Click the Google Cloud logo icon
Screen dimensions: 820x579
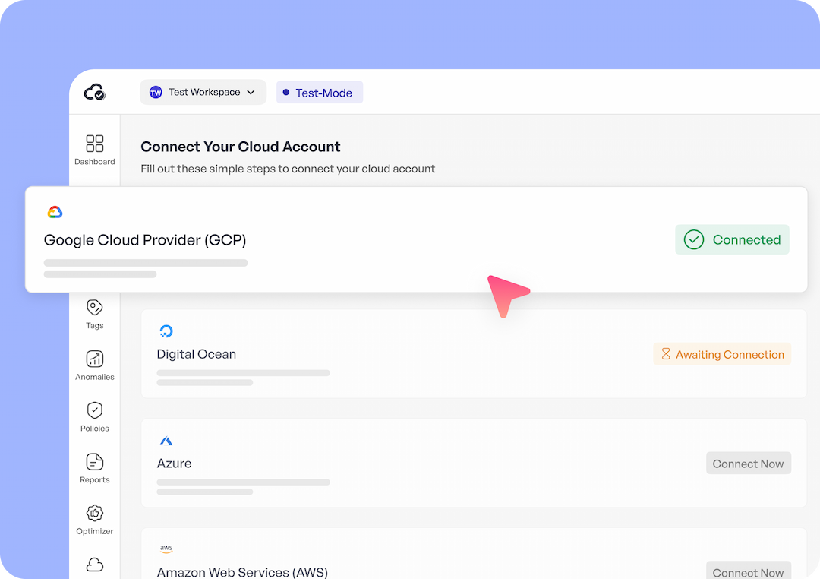[55, 211]
